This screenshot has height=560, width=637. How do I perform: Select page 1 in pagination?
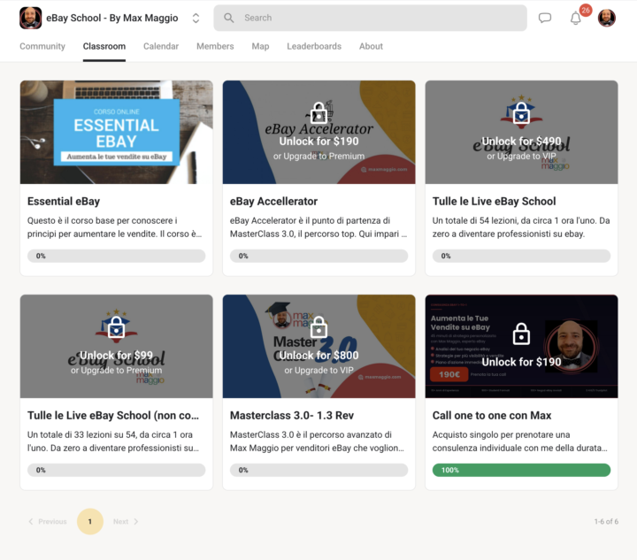point(89,521)
